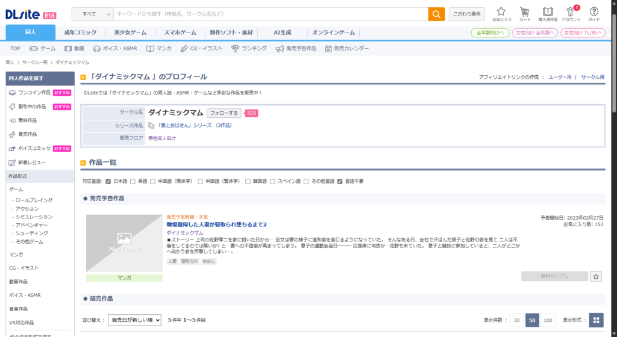
Task: Open the こだわり条件 filter options
Action: tap(466, 14)
